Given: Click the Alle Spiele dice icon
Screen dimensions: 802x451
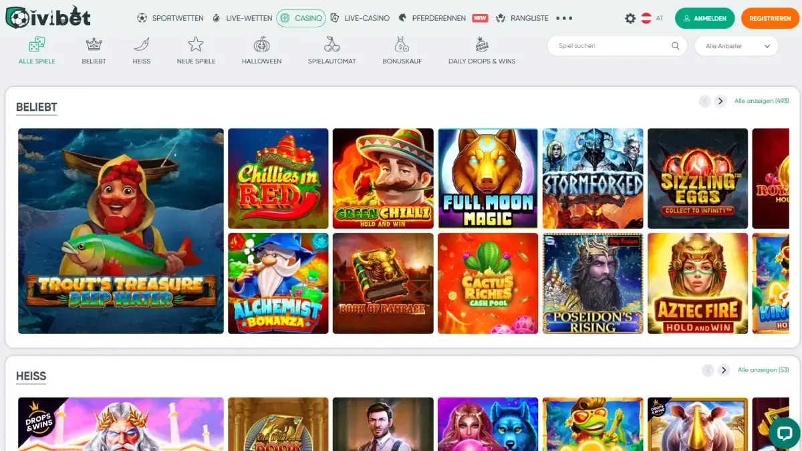Looking at the screenshot, I should point(37,45).
